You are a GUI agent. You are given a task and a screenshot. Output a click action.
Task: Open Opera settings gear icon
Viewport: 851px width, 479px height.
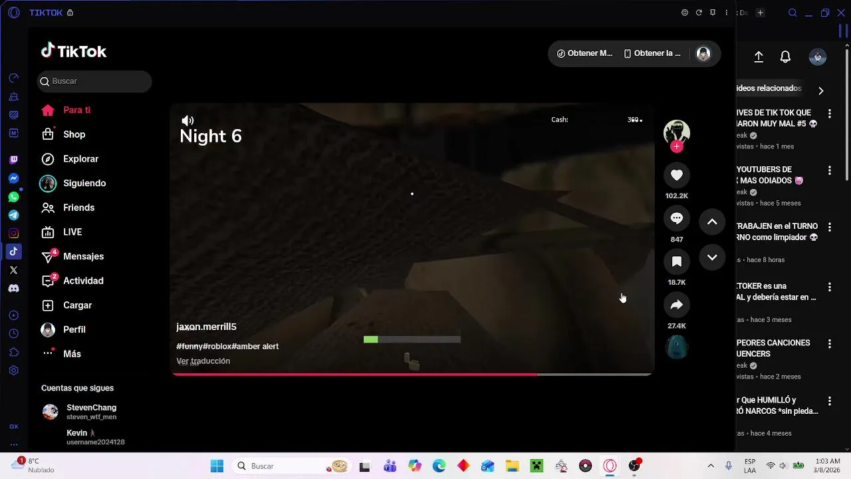[x=14, y=371]
